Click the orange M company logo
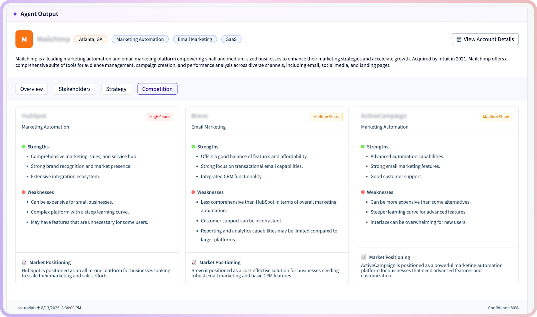 (24, 39)
